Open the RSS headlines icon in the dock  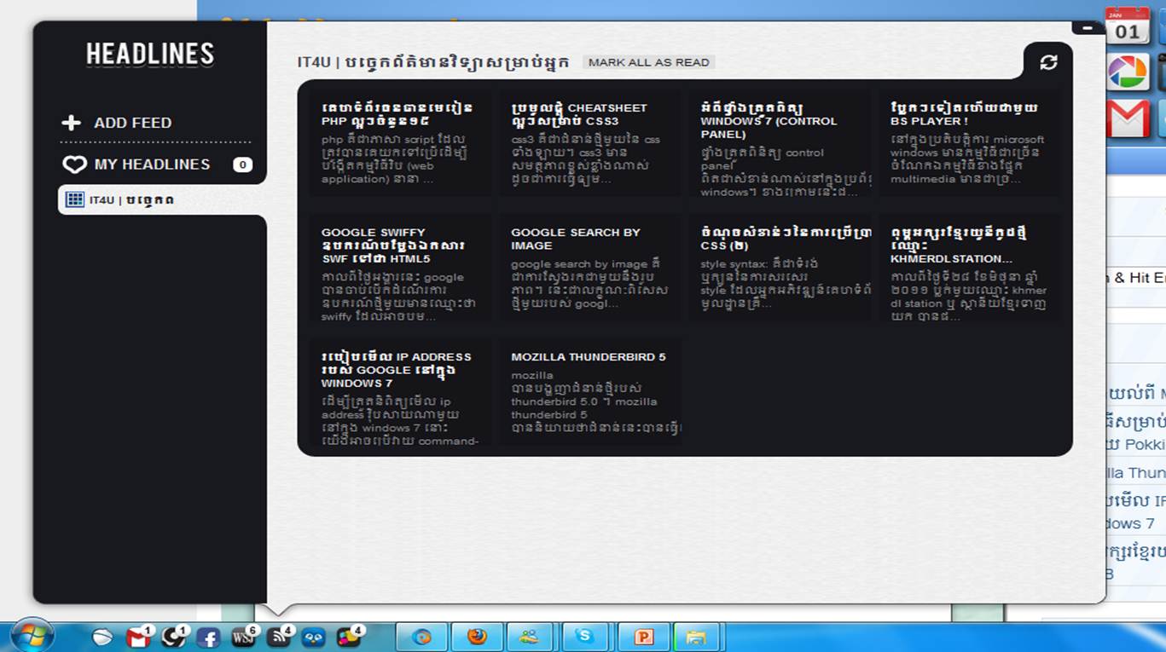click(x=279, y=638)
